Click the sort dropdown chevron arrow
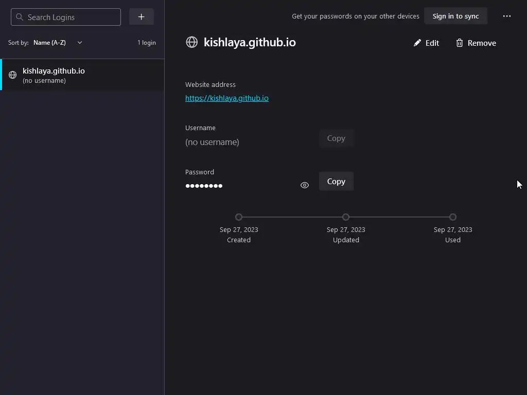Screen dimensions: 527x395 (80, 43)
